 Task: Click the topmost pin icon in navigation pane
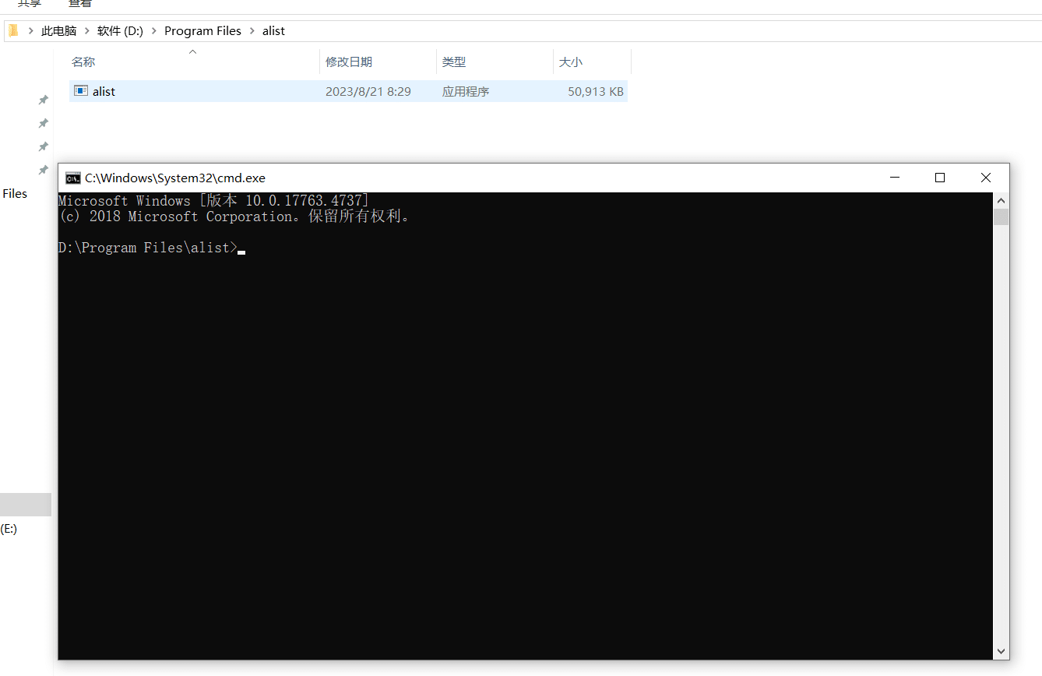point(44,100)
